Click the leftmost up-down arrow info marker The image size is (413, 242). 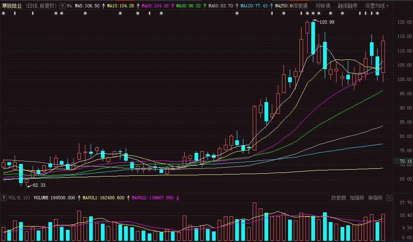15,13
